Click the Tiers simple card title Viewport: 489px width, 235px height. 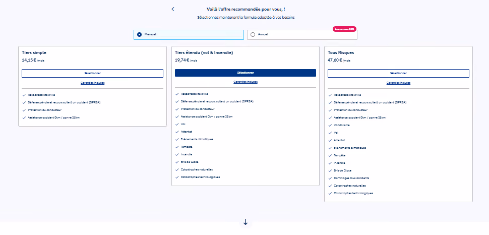[34, 53]
